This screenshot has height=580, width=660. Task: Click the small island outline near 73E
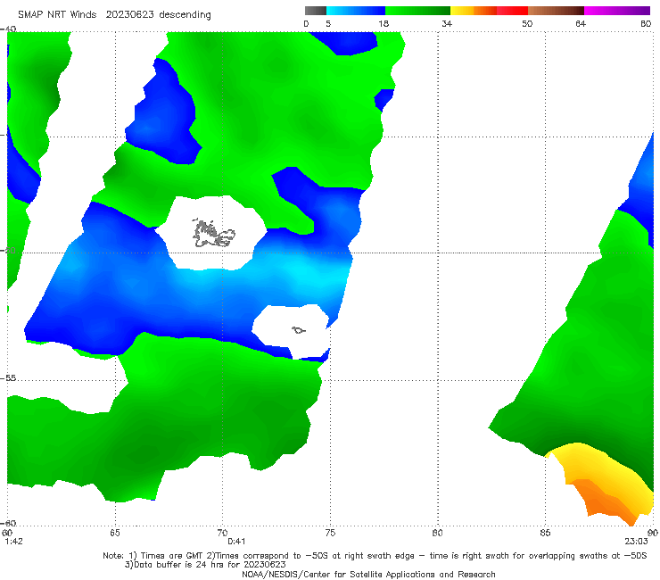[299, 330]
